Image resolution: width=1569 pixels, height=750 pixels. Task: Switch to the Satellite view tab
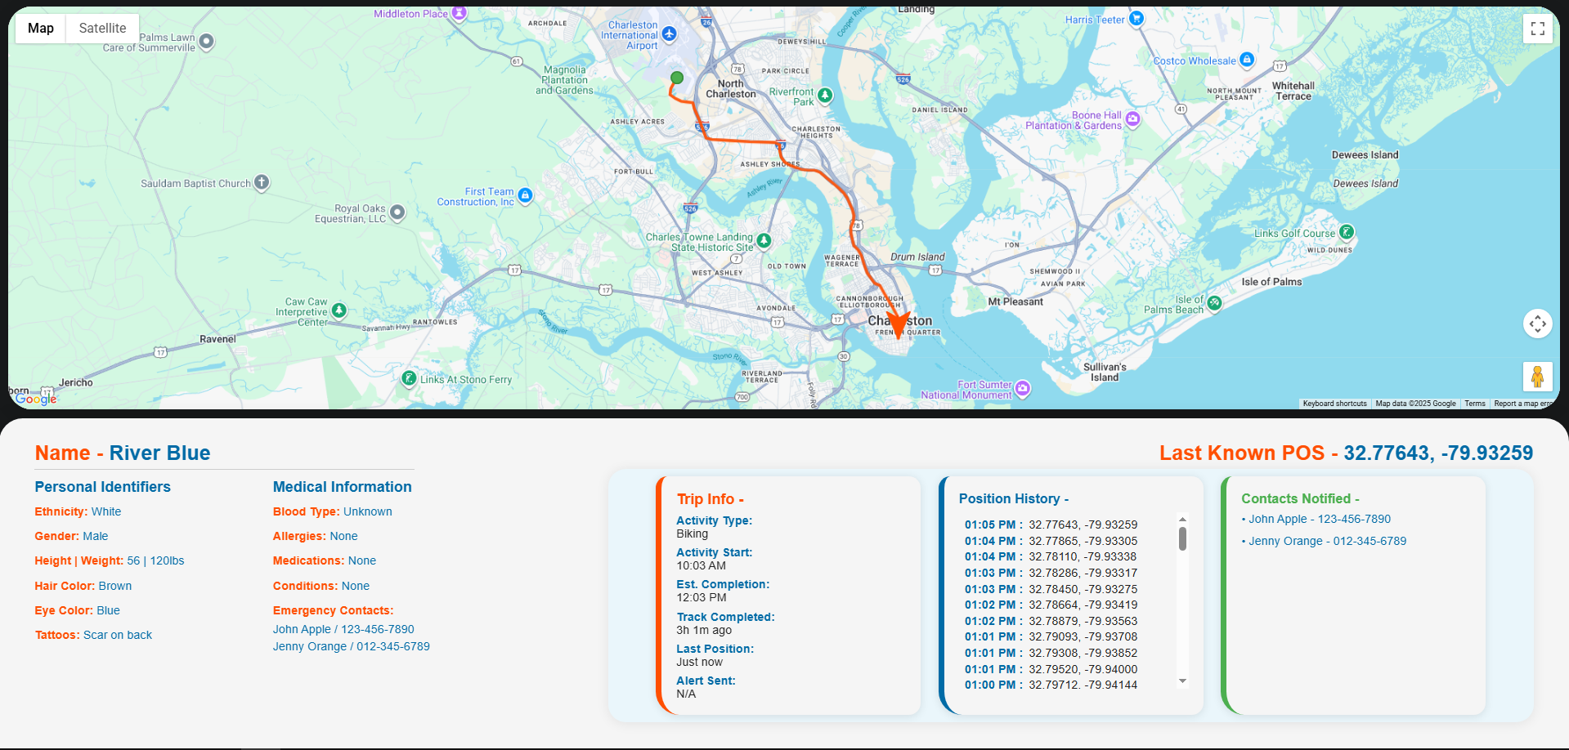102,28
